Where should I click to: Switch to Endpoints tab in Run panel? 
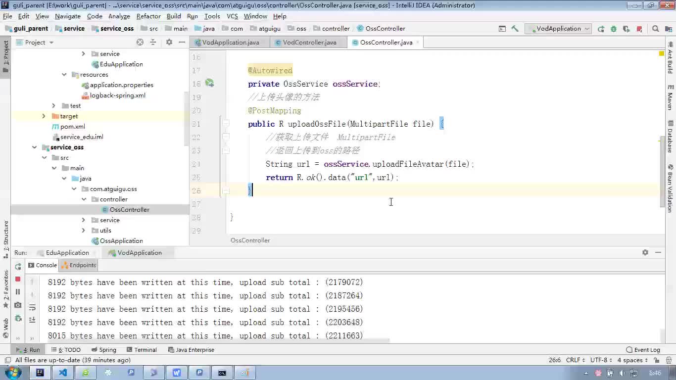(x=79, y=265)
